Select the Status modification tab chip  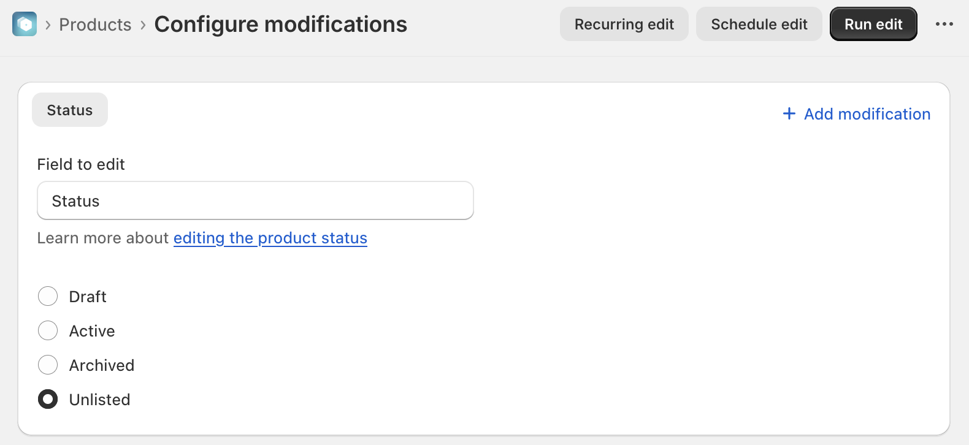pos(70,110)
